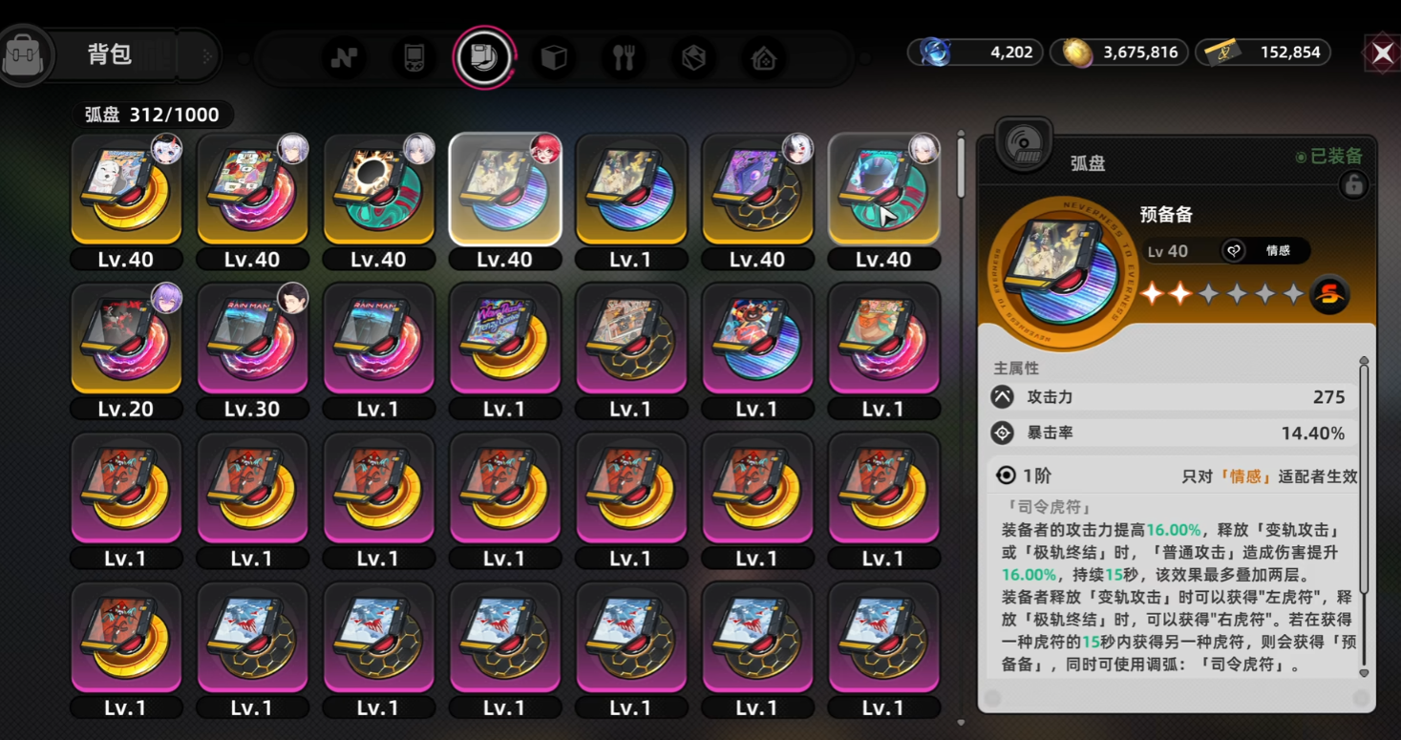The image size is (1401, 740).
Task: Click the inventory list scrollbar
Action: (961, 167)
